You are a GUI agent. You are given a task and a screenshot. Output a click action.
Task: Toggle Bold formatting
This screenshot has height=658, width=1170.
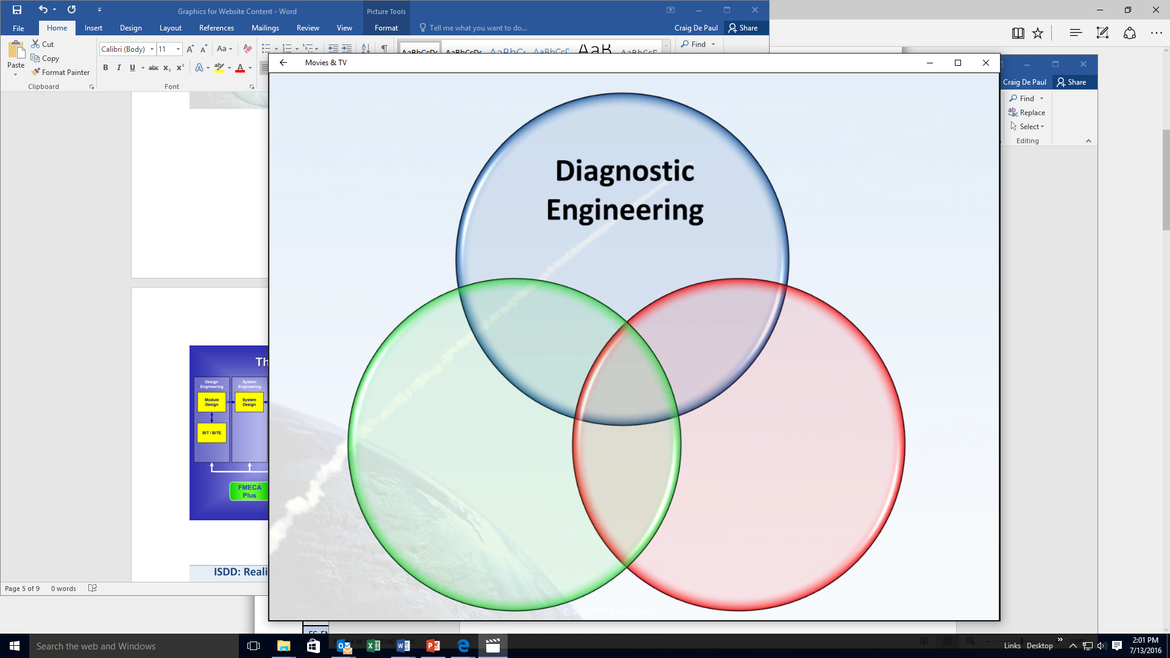tap(105, 68)
